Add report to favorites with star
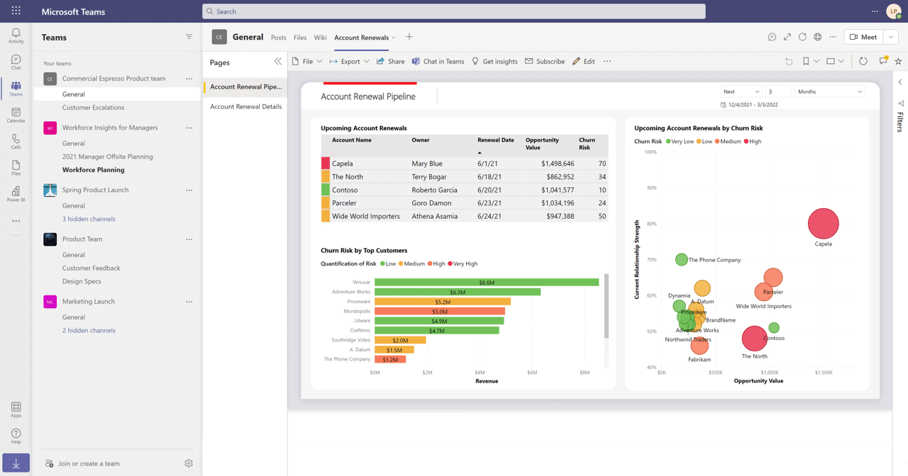908x476 pixels. [898, 62]
